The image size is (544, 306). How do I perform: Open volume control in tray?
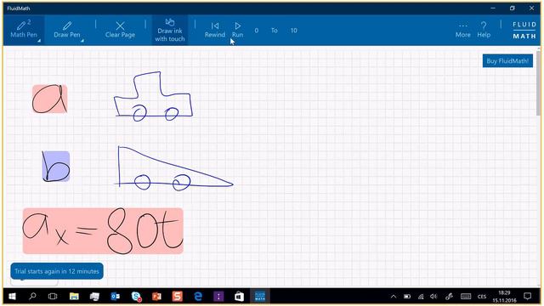(433, 297)
